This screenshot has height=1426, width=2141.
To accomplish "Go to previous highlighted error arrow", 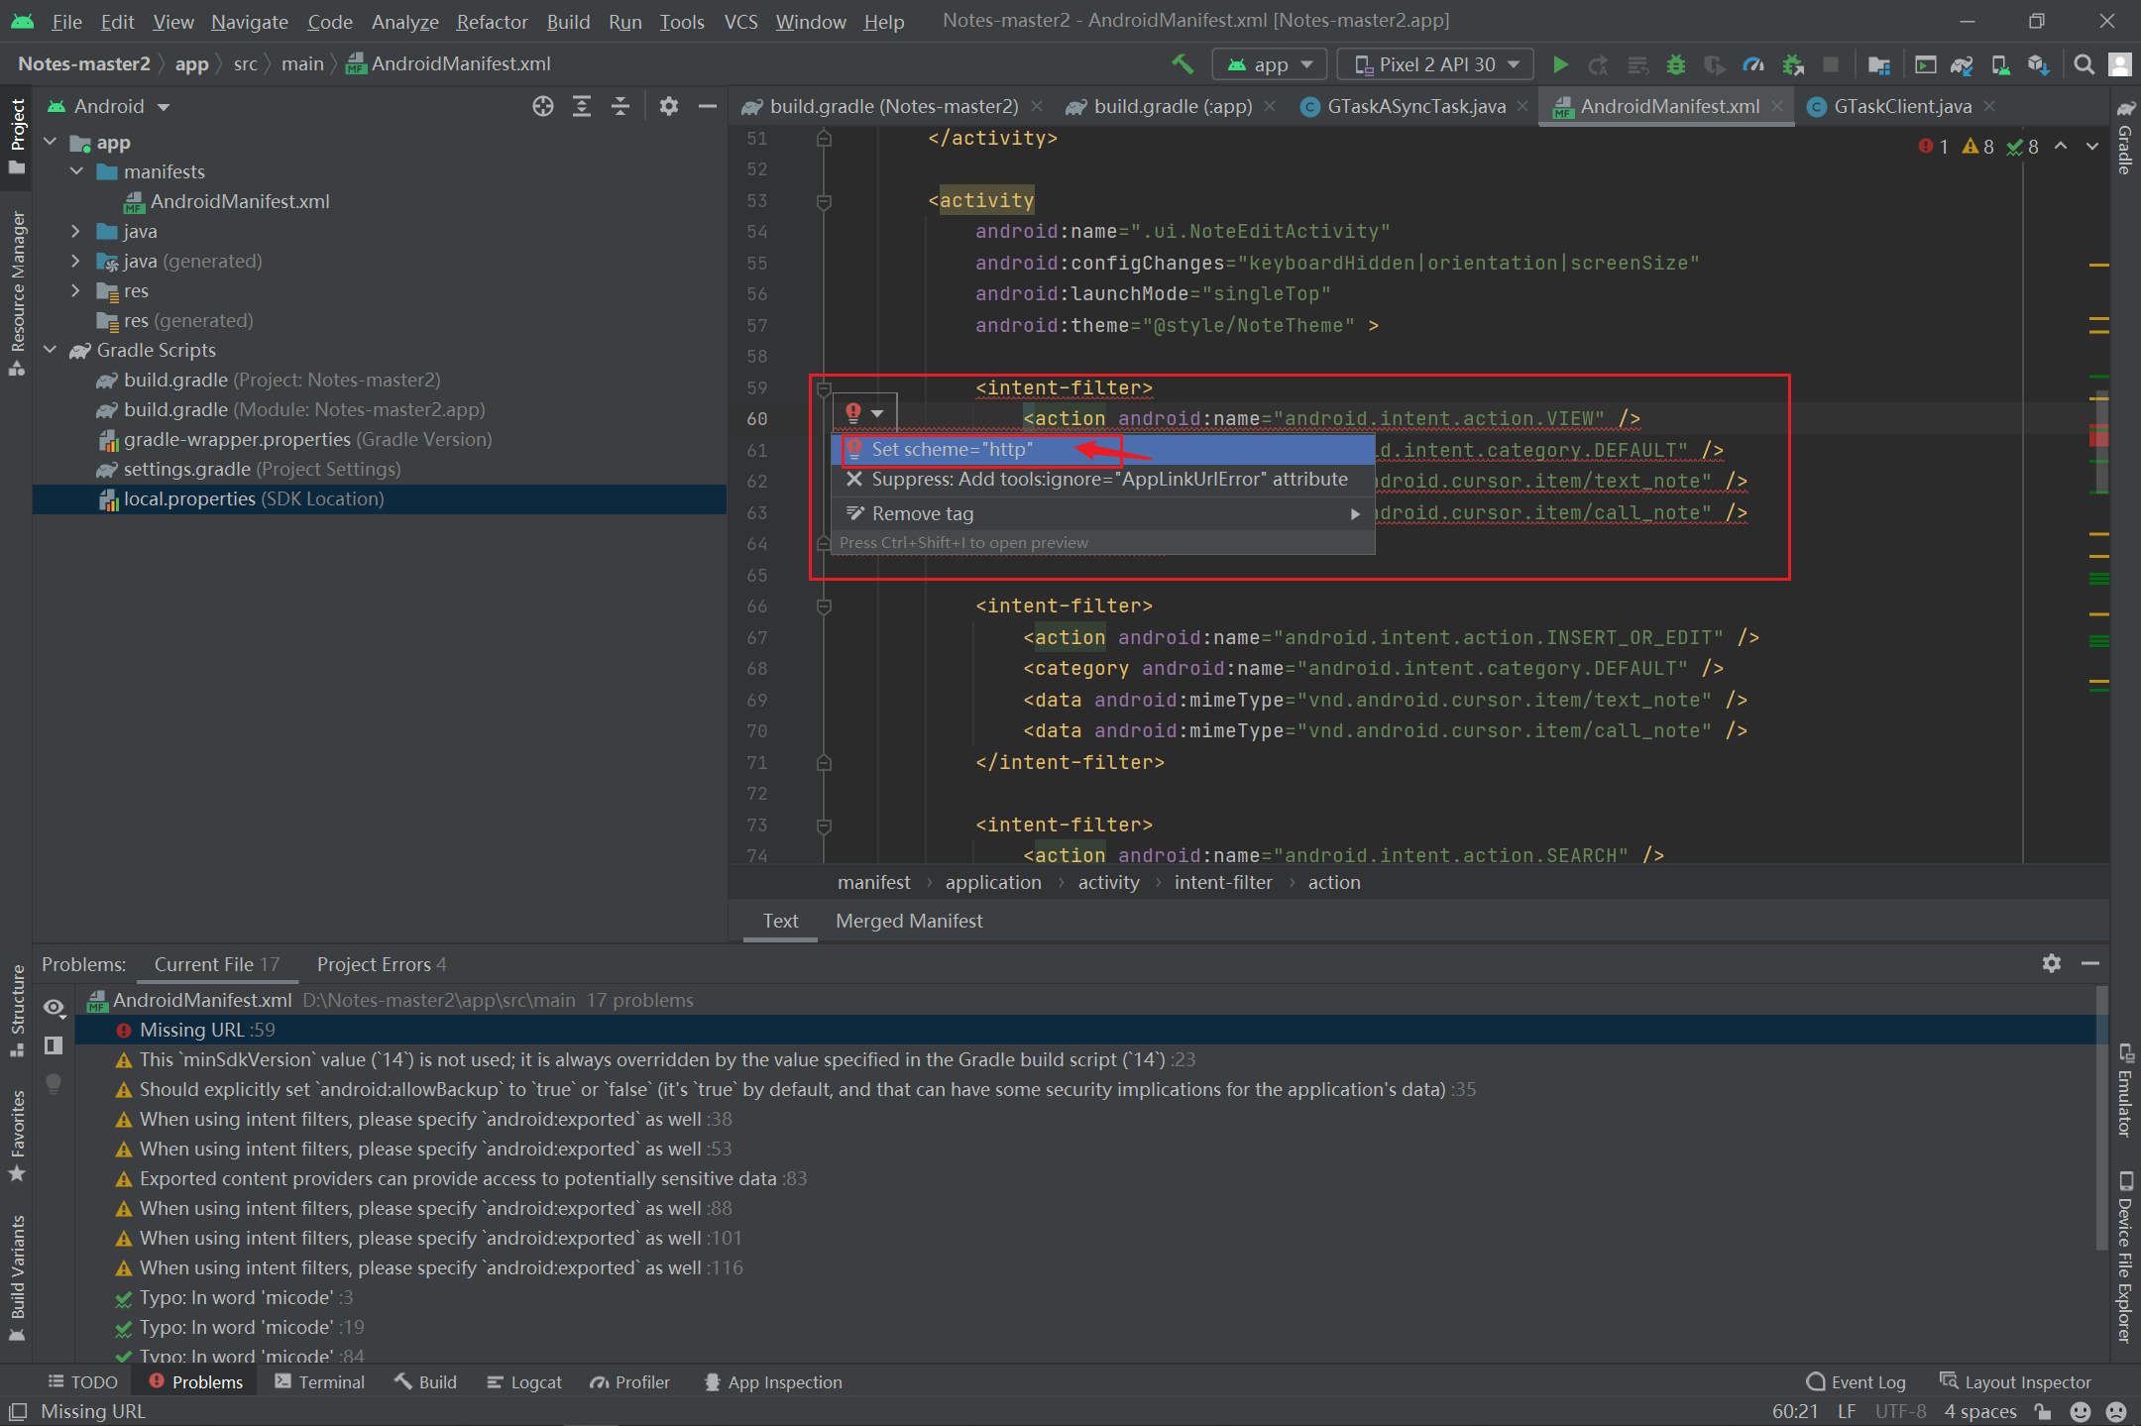I will pyautogui.click(x=2061, y=146).
